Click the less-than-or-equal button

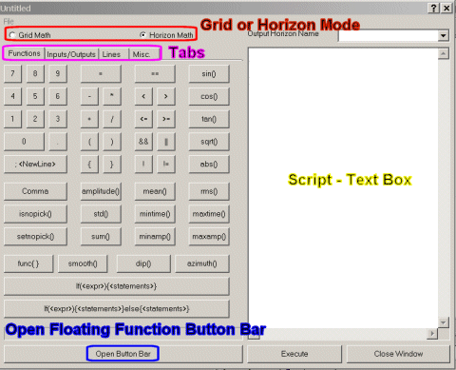[x=143, y=119]
